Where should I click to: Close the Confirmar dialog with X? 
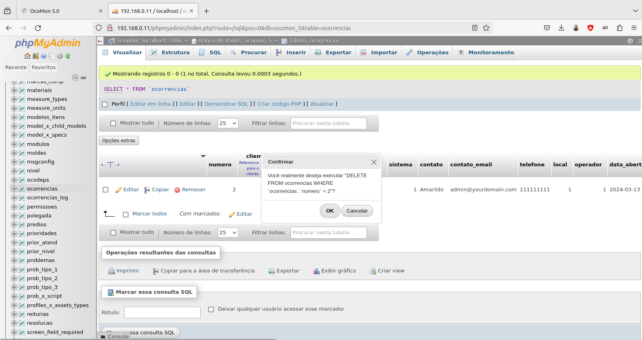[374, 162]
